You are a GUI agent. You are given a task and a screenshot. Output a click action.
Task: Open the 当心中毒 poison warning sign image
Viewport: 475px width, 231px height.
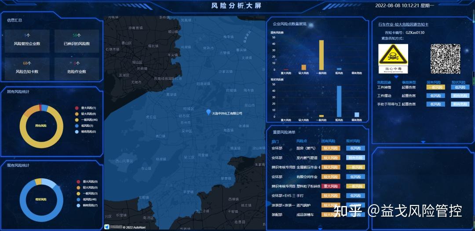click(x=393, y=59)
